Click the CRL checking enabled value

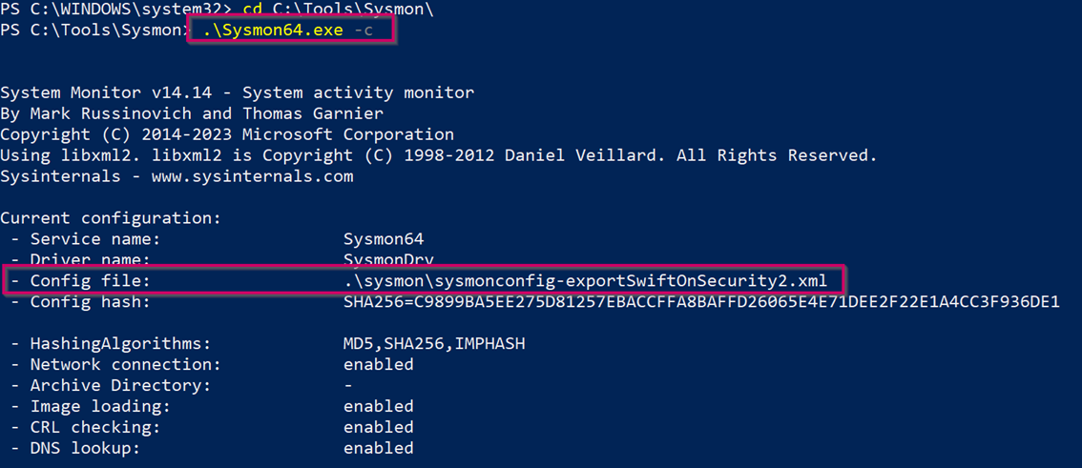coord(379,427)
